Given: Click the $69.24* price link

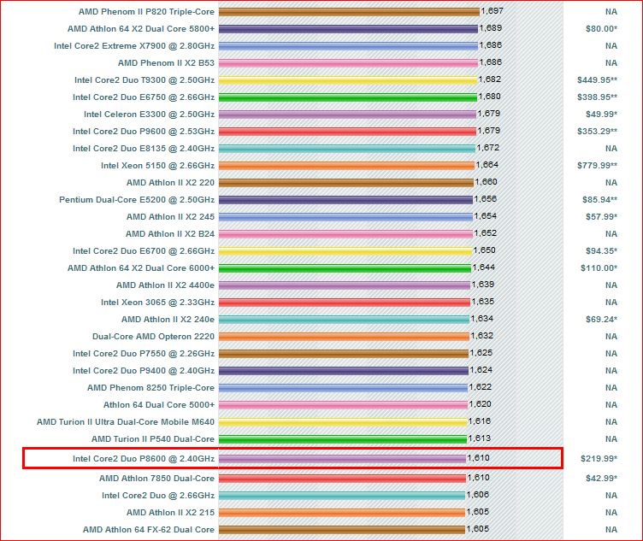Looking at the screenshot, I should [x=602, y=320].
